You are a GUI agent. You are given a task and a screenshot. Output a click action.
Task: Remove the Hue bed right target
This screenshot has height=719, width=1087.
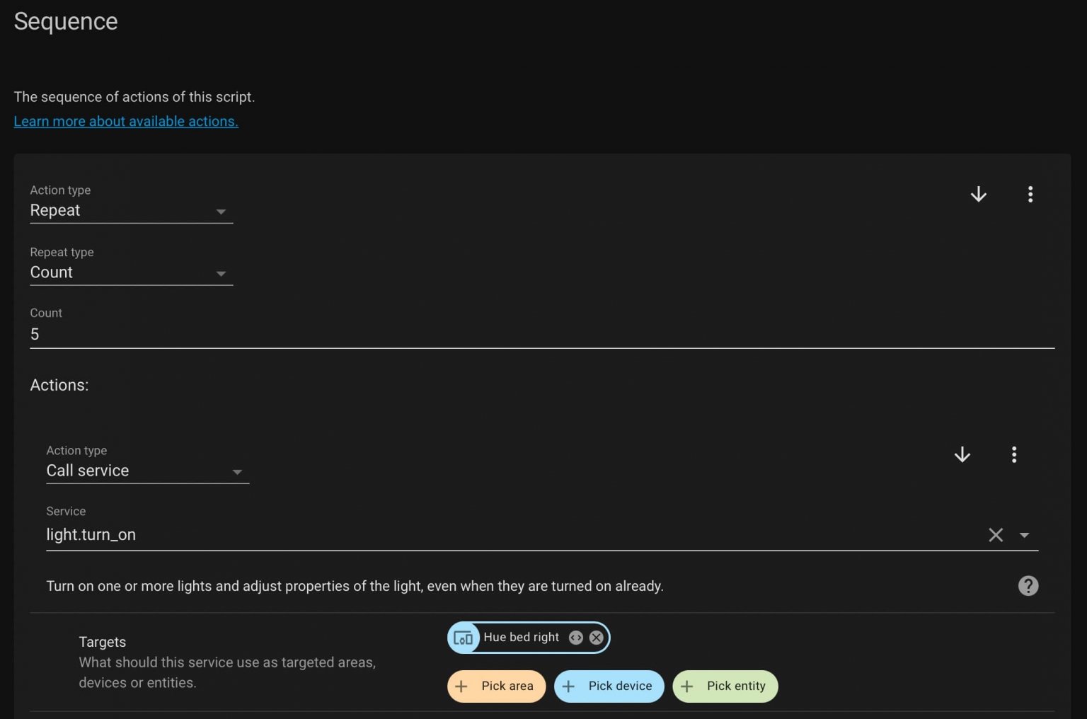coord(597,638)
